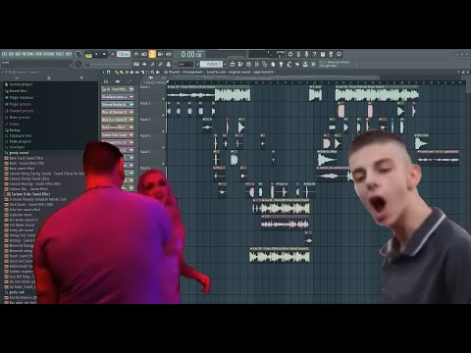
Task: Toggle wait for input before recording
Action: [x=144, y=54]
